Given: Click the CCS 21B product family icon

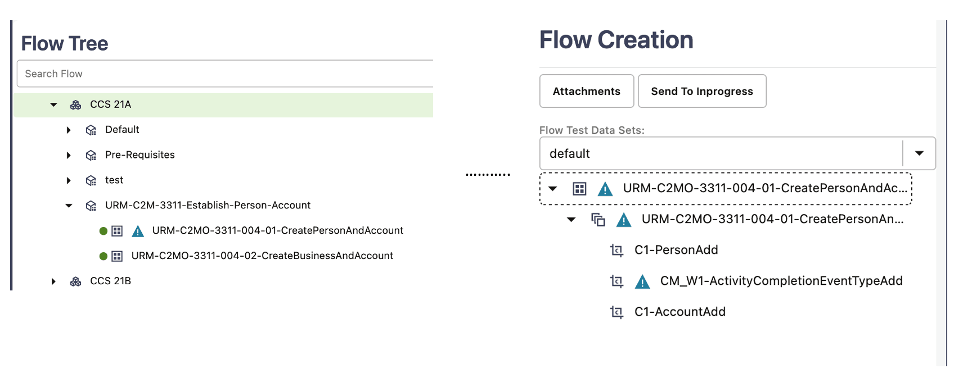Looking at the screenshot, I should click(75, 281).
